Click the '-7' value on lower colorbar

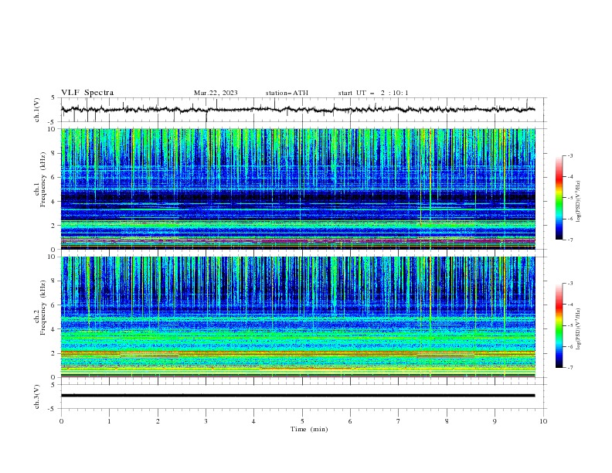coord(569,368)
